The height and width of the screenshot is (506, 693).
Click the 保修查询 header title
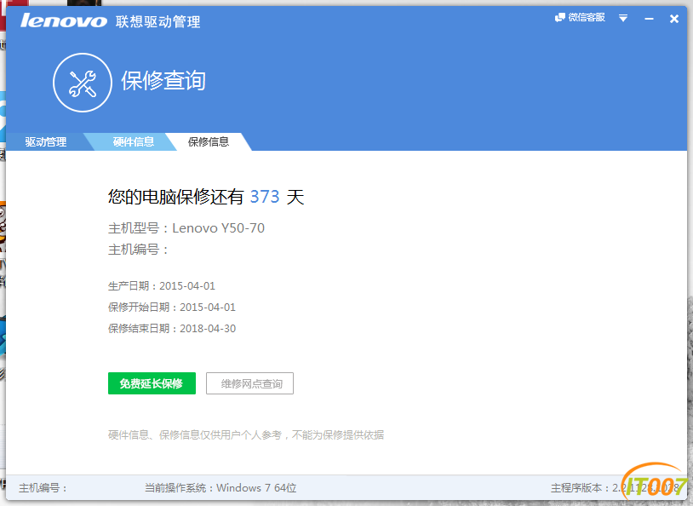(x=163, y=81)
